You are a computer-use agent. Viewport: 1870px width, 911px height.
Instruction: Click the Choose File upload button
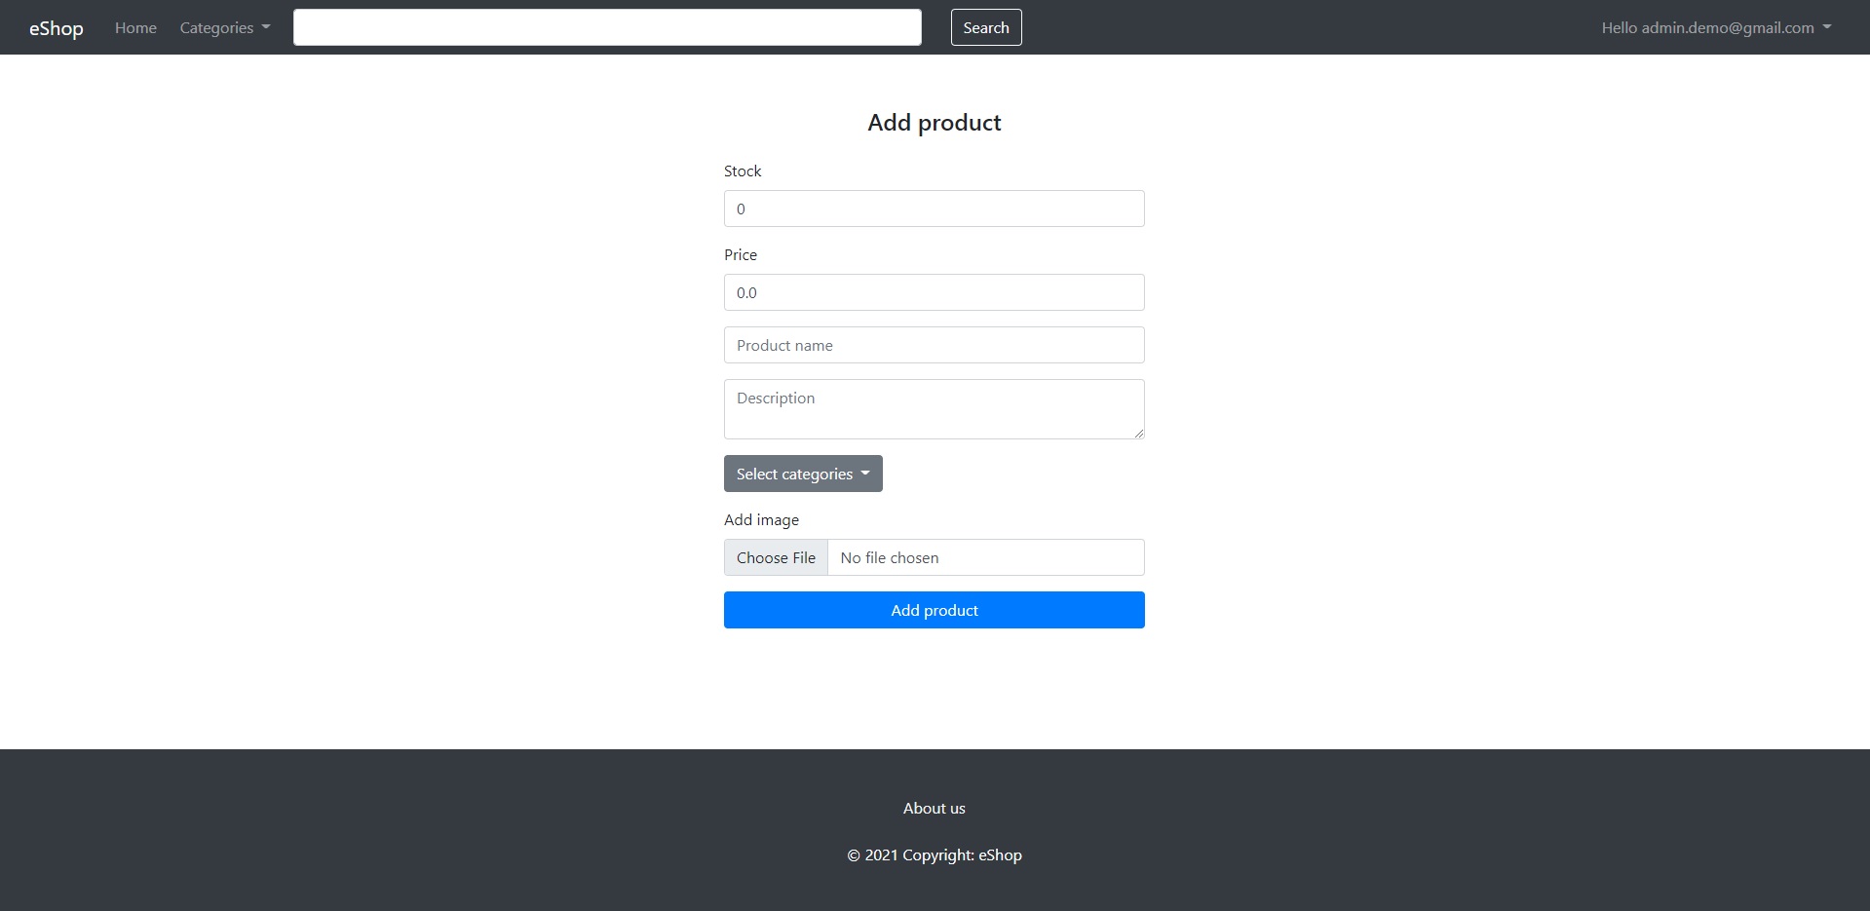(776, 557)
